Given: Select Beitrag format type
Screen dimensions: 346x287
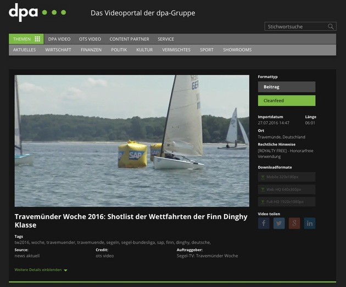Looking at the screenshot, I should [x=286, y=87].
